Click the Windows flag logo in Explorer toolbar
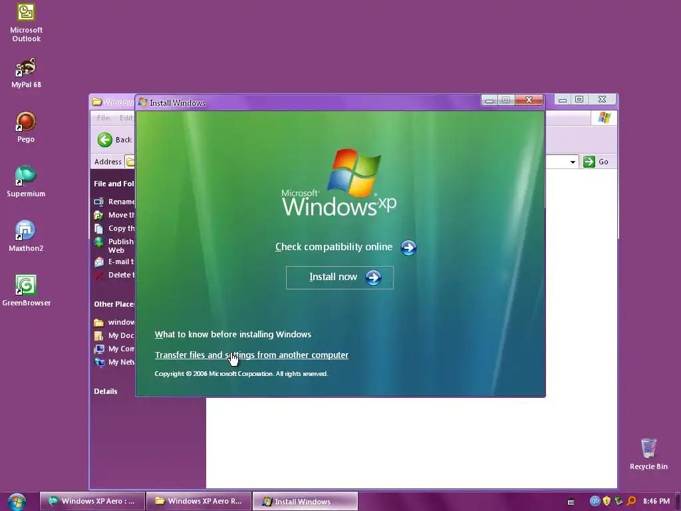 coord(604,117)
